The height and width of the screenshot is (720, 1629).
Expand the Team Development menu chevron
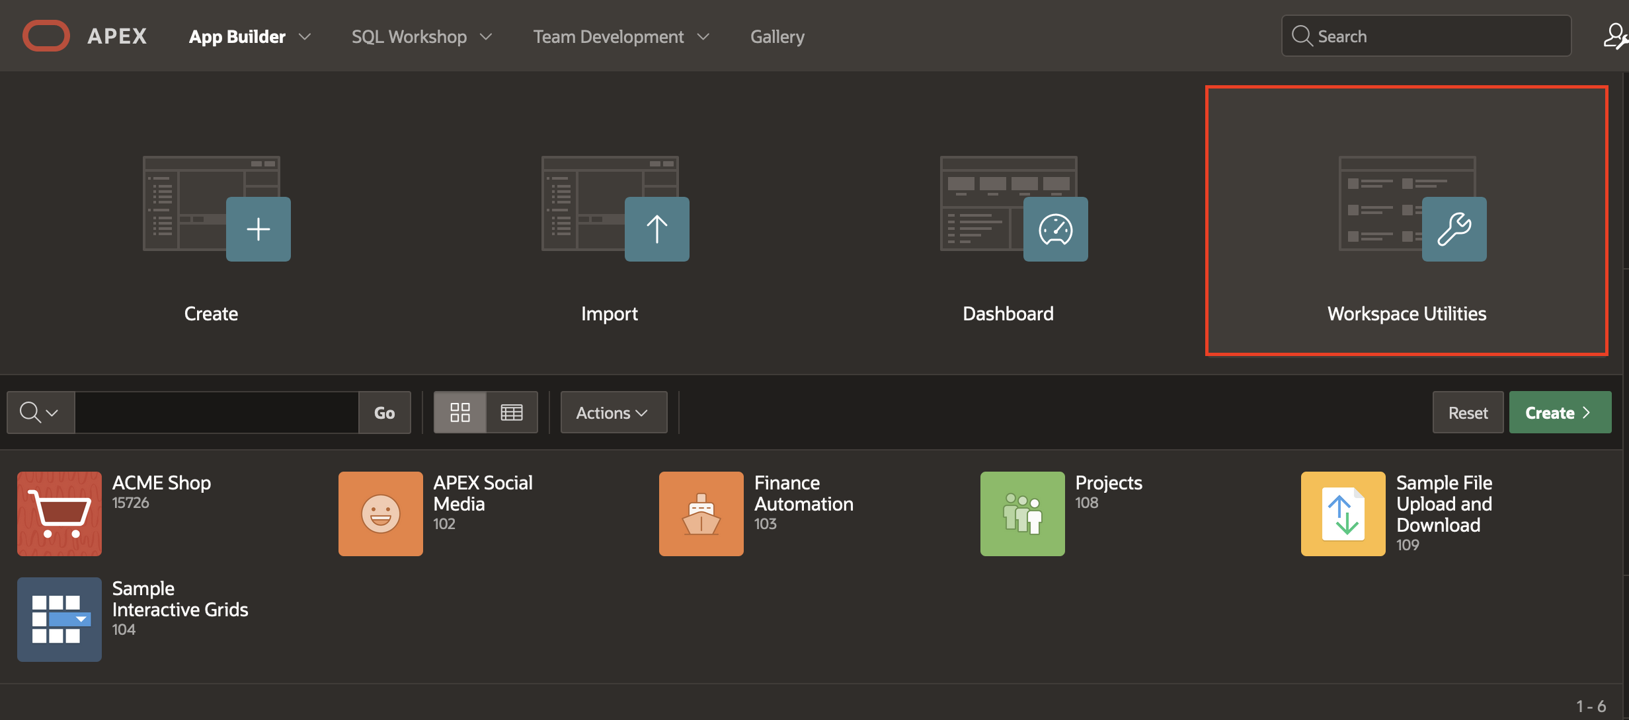703,37
